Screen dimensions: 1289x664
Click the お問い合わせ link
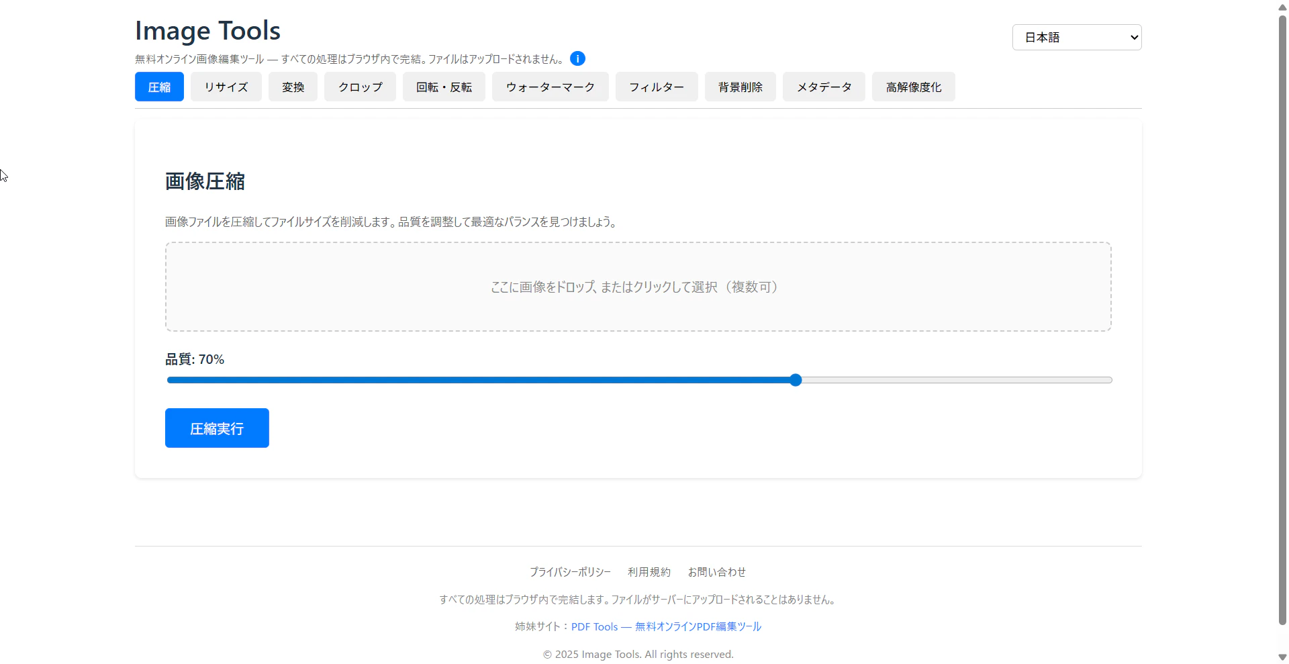point(717,572)
